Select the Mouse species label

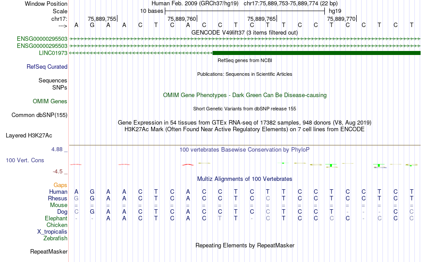pyautogui.click(x=58, y=205)
